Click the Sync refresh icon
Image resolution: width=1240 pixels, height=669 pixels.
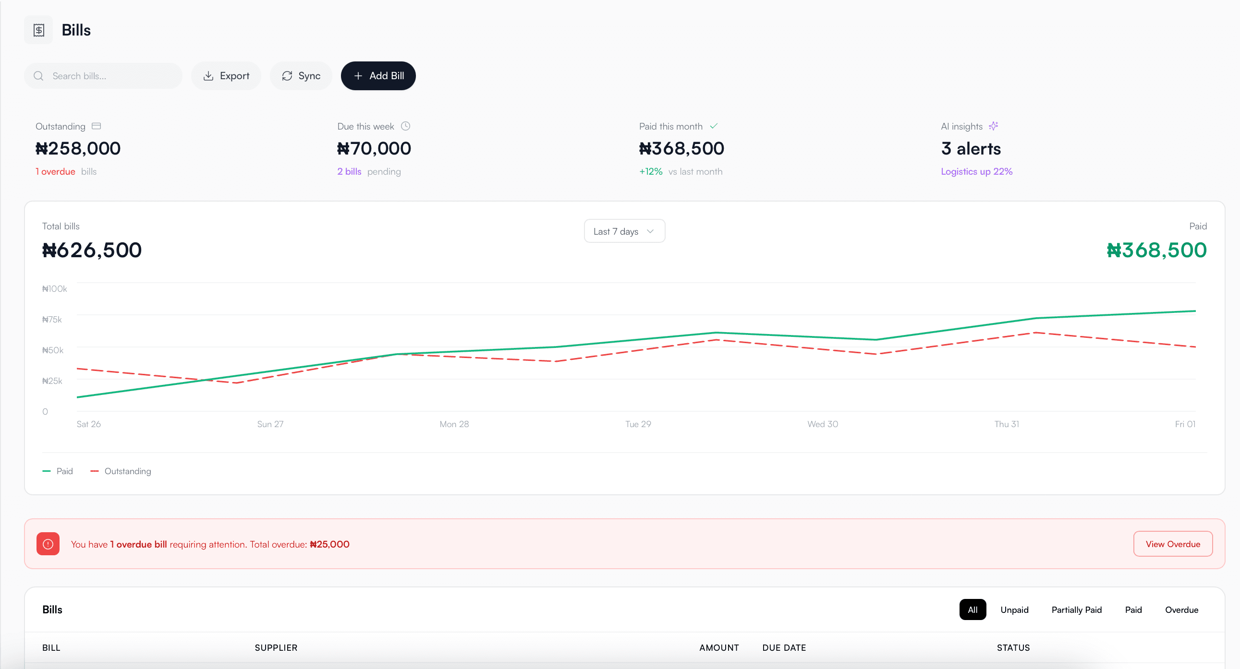[287, 75]
